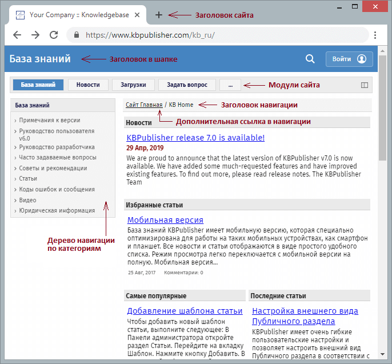This screenshot has height=364, width=392.
Task: Open category Примечания к версии
Action: (50, 120)
